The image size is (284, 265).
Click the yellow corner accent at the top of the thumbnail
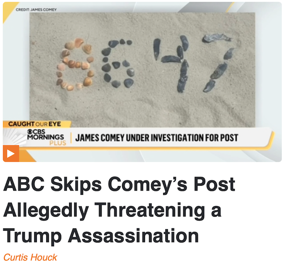[x=10, y=12]
